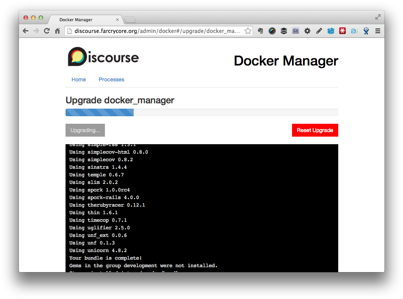Viewport: 403px width, 299px height.
Task: Close the Docker Manager tab
Action: pyautogui.click(x=117, y=20)
